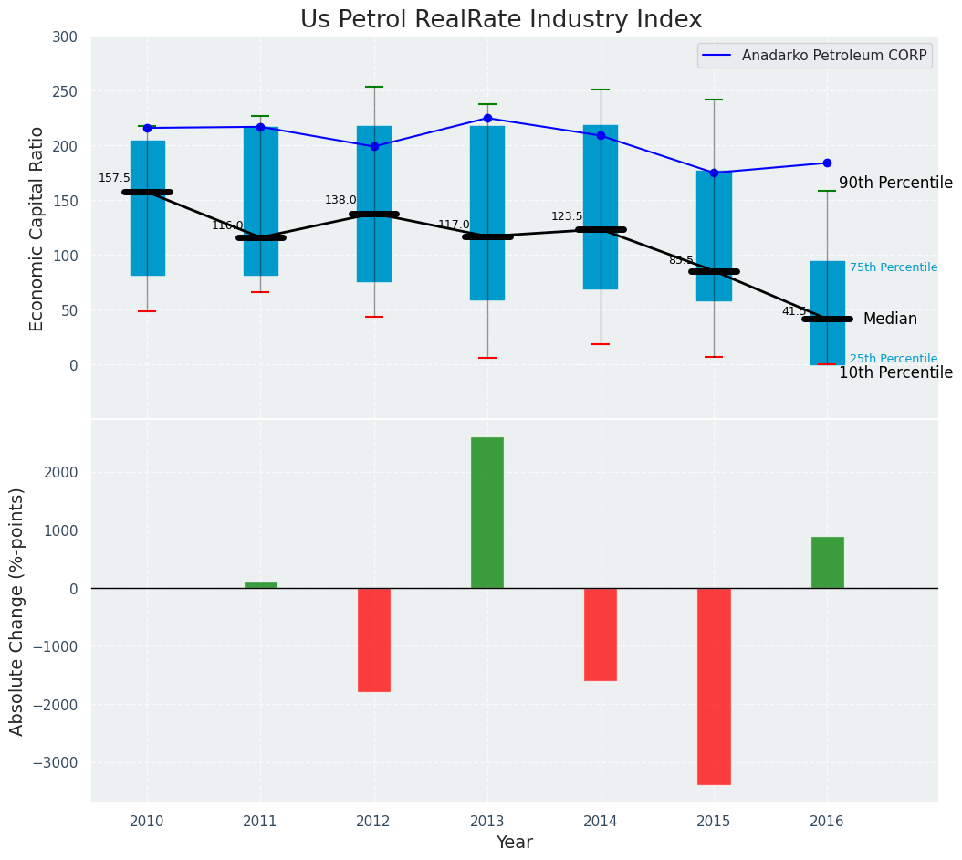This screenshot has height=860, width=962.
Task: Click the 10th Percentile annotation
Action: point(895,372)
